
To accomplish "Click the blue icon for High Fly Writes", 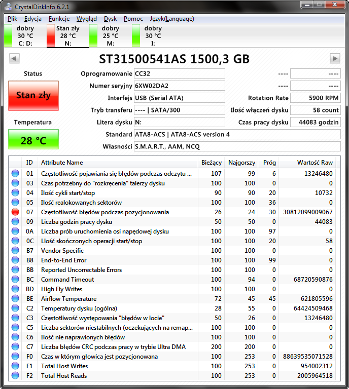I will pyautogui.click(x=15, y=289).
